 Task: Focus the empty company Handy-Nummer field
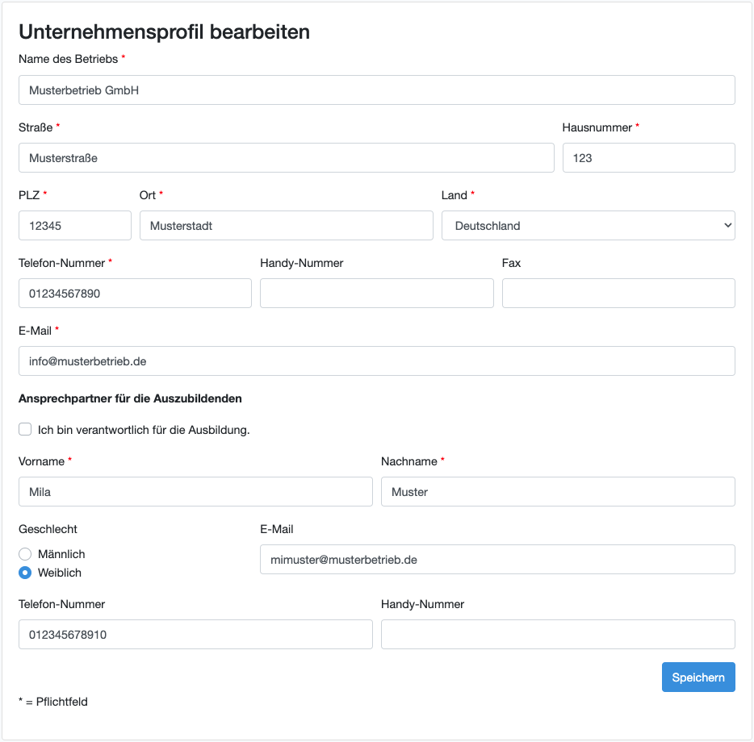[x=376, y=294]
